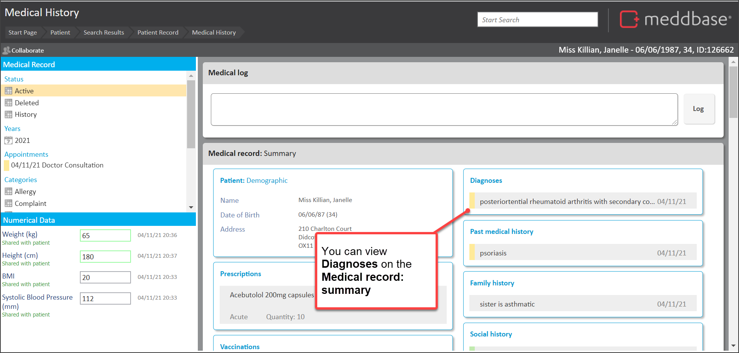Open the 04/11/21 Doctor Consultation appointment
739x353 pixels.
pos(57,165)
